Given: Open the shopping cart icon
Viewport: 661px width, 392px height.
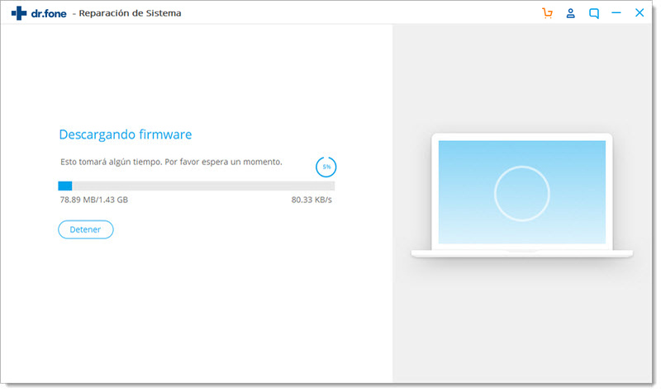Looking at the screenshot, I should (547, 13).
